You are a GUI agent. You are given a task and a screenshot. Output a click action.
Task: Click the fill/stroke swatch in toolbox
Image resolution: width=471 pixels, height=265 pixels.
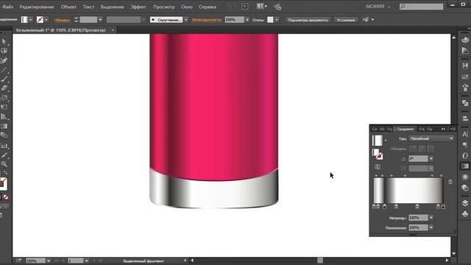point(3,183)
